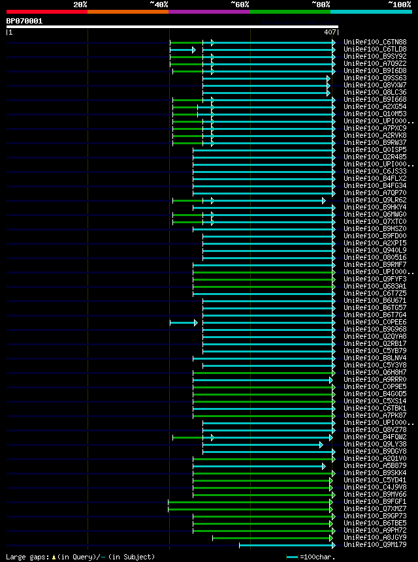This screenshot has height=562, width=418.
Task: Select the UniRef100_Q8VXW7 label
Action: pyautogui.click(x=375, y=85)
